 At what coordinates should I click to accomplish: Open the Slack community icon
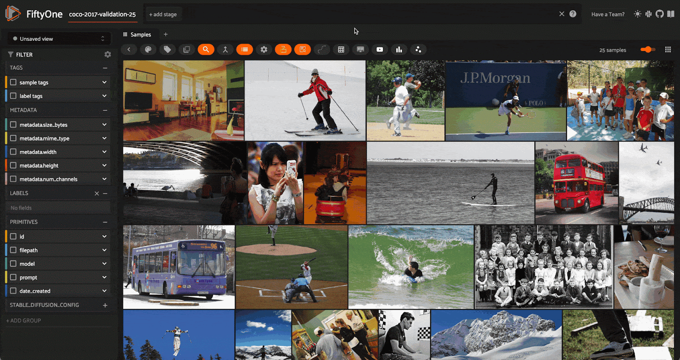(x=649, y=14)
